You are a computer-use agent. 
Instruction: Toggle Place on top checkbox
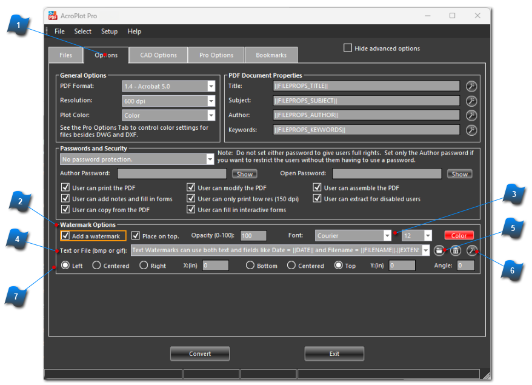point(136,236)
